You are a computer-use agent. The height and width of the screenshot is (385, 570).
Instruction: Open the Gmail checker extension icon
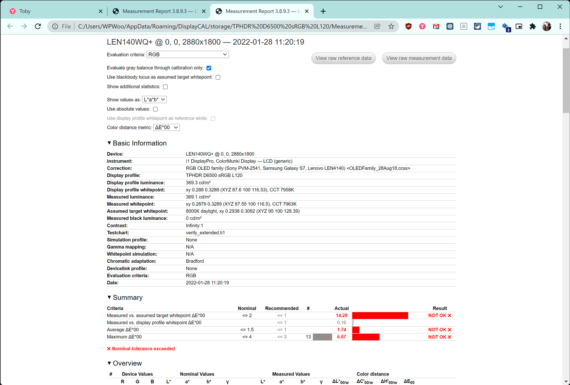436,26
